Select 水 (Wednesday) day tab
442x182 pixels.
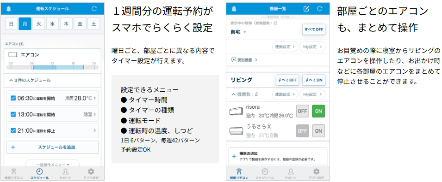[52, 24]
